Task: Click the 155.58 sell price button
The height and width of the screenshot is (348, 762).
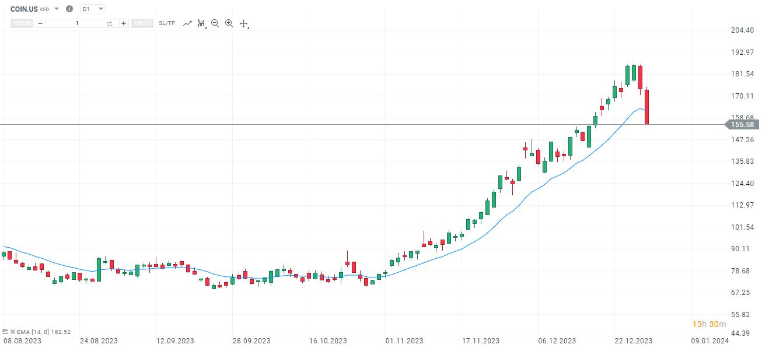Action: click(22, 23)
